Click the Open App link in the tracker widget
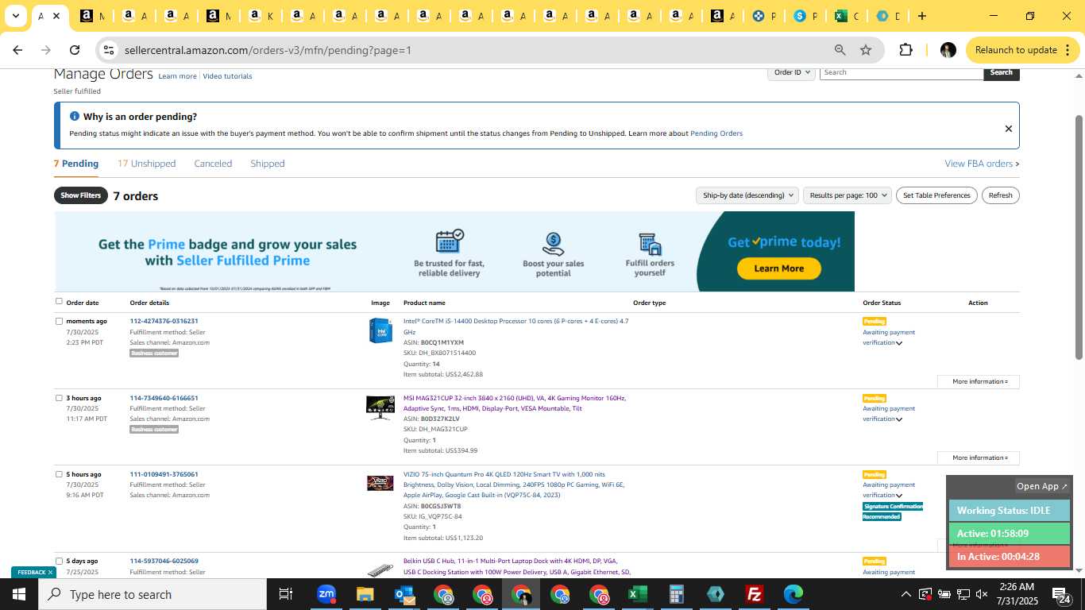The height and width of the screenshot is (610, 1085). [x=1043, y=486]
